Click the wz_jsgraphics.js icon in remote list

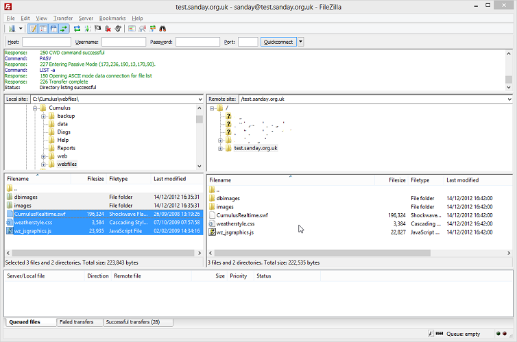[213, 232]
